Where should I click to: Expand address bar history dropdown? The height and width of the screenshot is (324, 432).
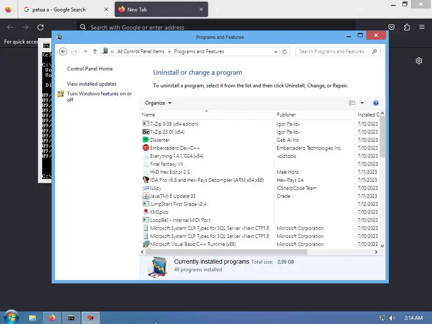(275, 51)
